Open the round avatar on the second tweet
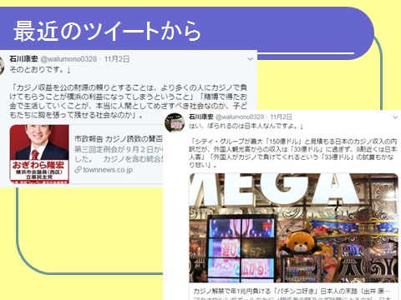 pos(175,122)
